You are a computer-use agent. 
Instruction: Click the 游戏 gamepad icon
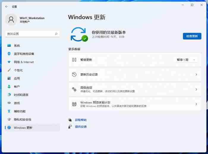[x=9, y=103]
